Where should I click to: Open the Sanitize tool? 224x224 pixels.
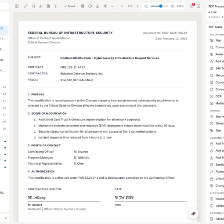[x=217, y=165]
